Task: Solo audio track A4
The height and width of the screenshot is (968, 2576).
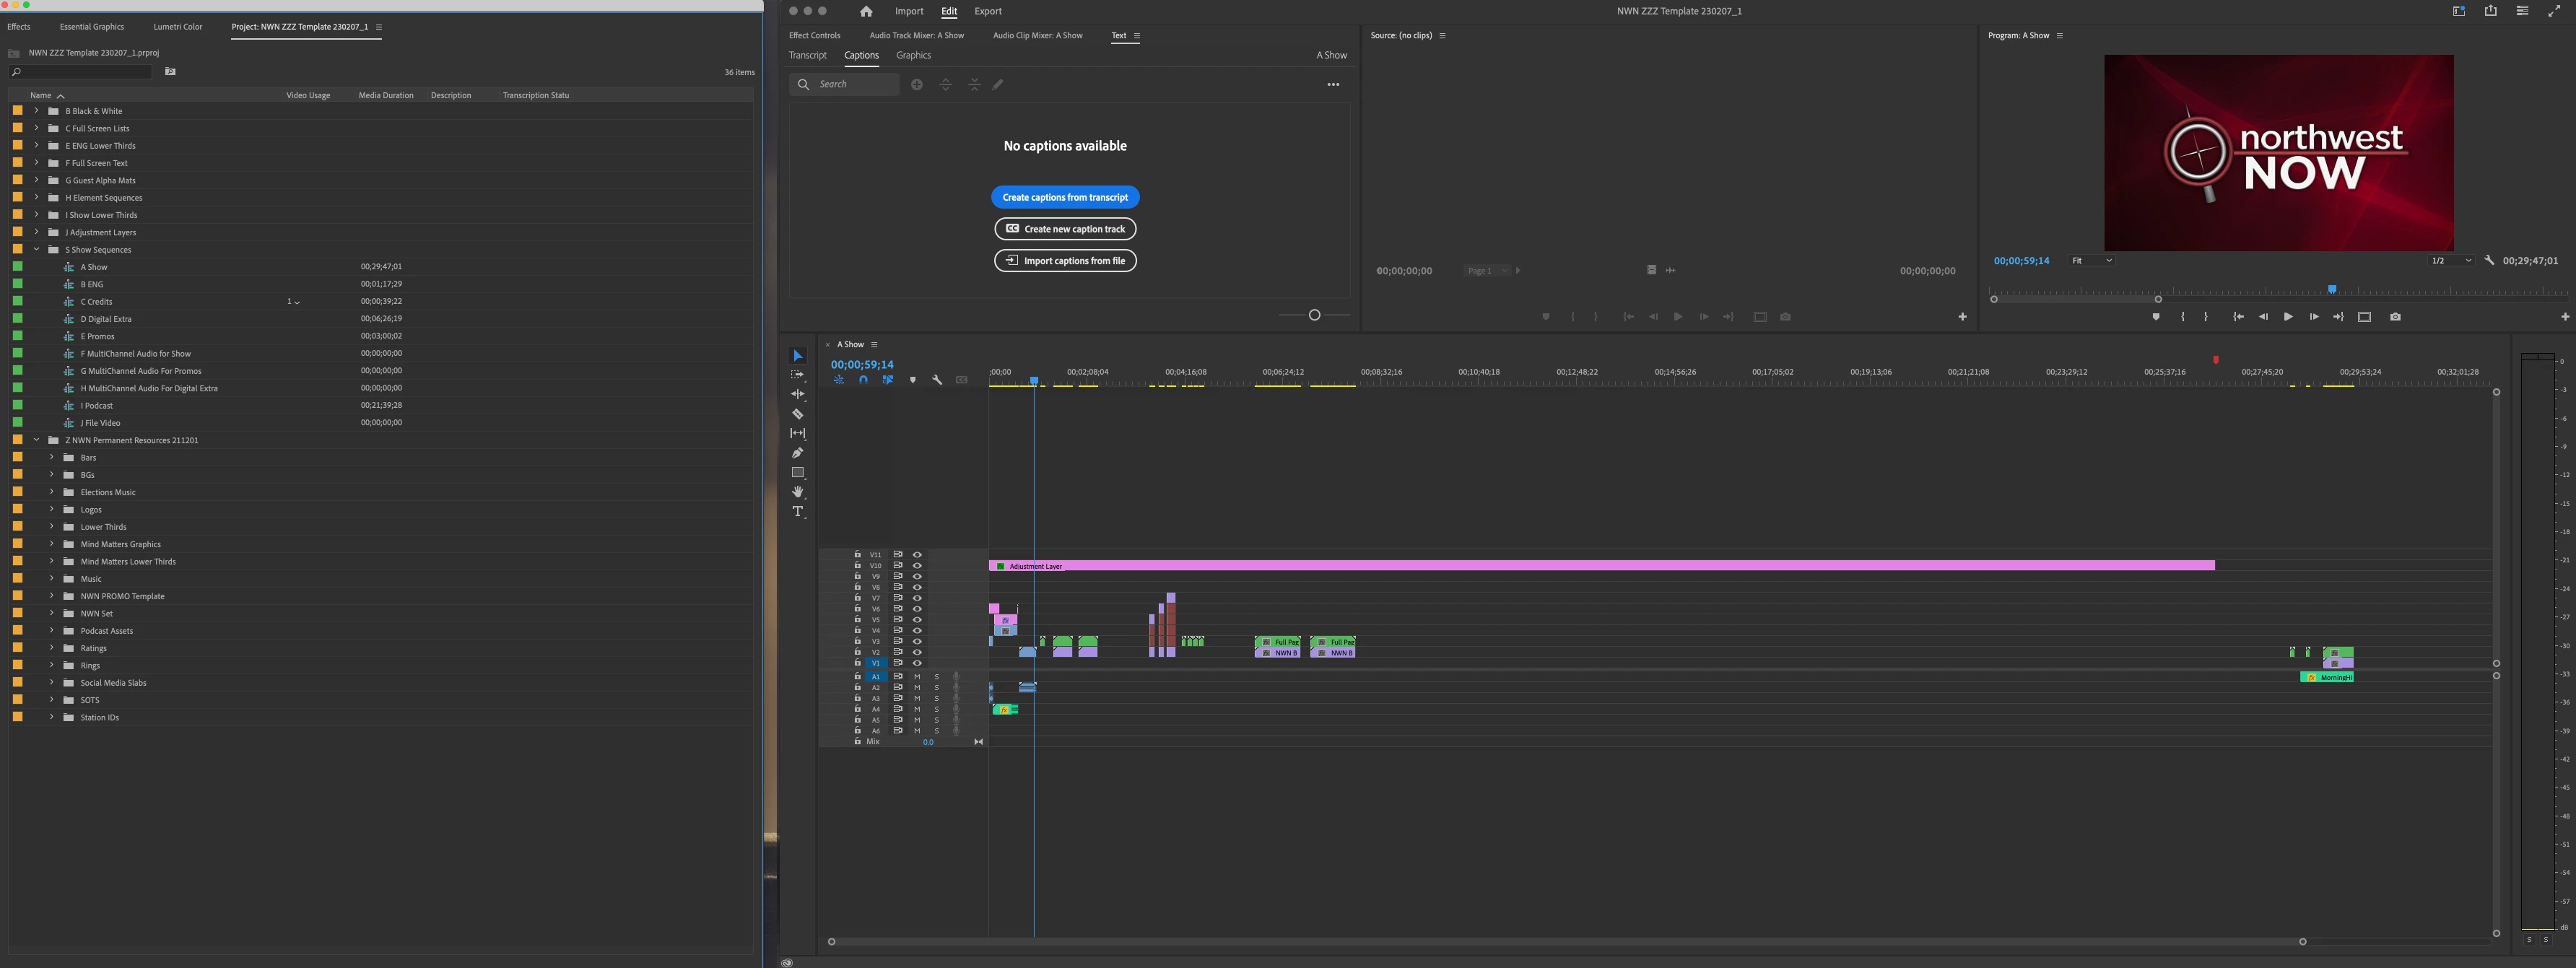Action: pyautogui.click(x=937, y=710)
